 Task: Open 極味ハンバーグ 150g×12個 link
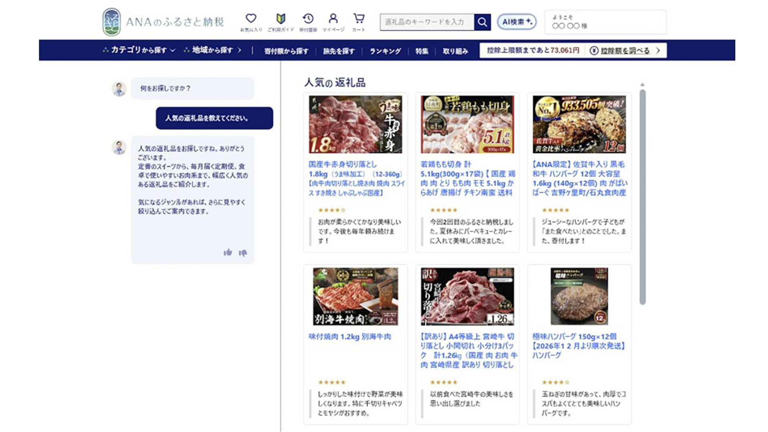579,346
